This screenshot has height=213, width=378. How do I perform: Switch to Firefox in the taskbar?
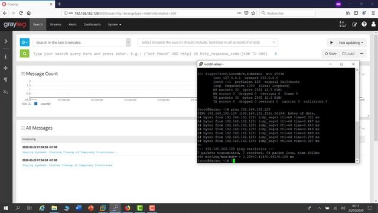128,208
